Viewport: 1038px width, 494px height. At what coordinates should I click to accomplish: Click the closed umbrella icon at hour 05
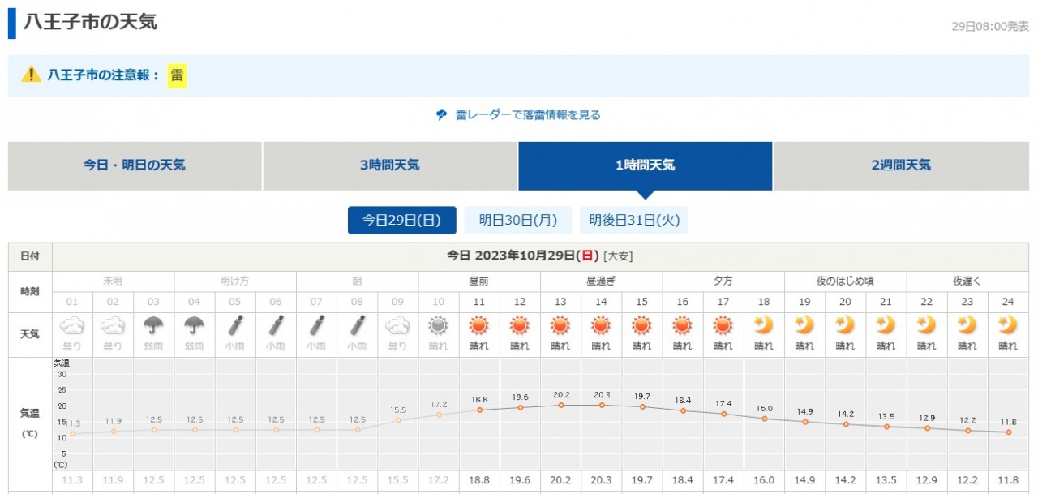point(235,325)
